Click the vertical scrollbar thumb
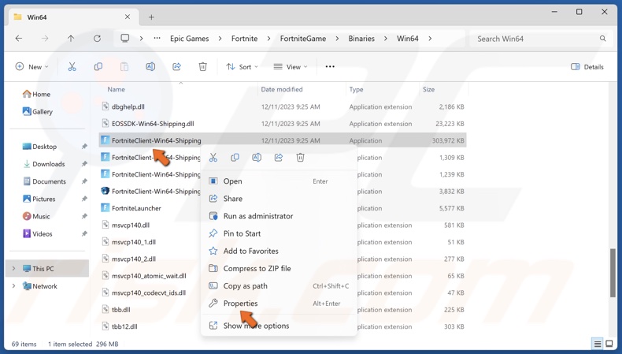This screenshot has height=354, width=622. [613, 273]
